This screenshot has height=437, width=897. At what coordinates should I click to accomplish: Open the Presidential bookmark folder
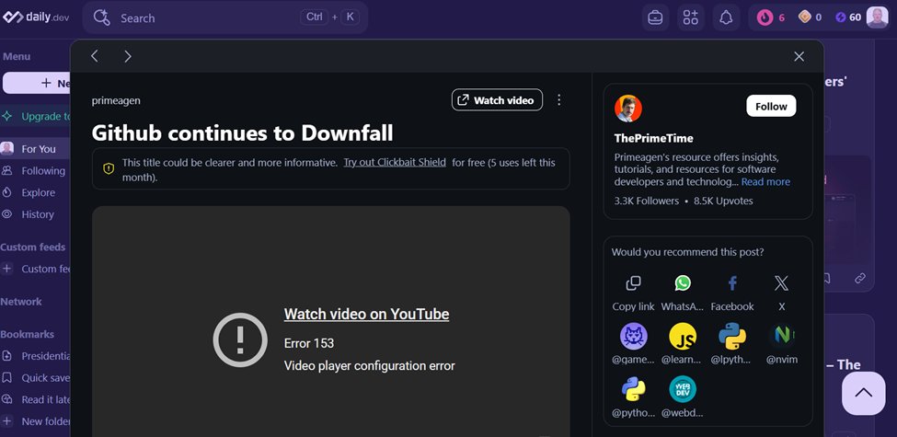pyautogui.click(x=36, y=356)
